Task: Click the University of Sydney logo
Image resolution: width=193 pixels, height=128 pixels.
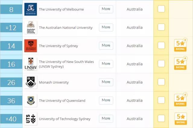Action: 30,46
